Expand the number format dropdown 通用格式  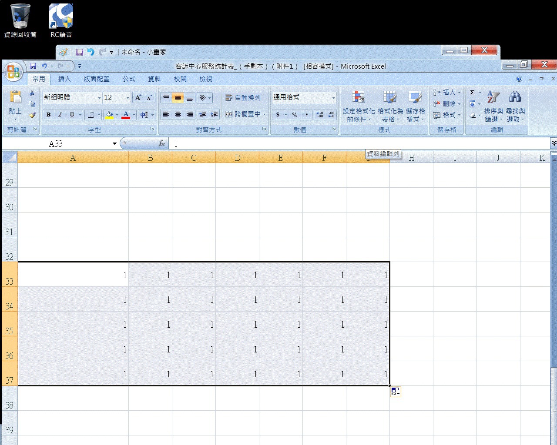pos(333,98)
